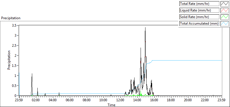Image resolution: width=230 pixels, height=107 pixels.
Task: Click the Precipitation chart caption above the graph
Action: tap(11, 18)
